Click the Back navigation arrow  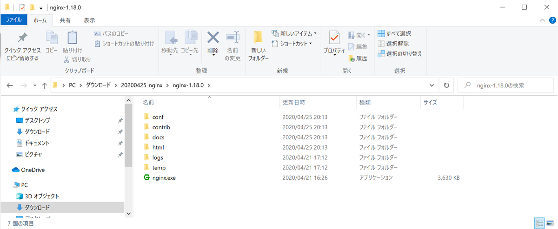pos(9,85)
